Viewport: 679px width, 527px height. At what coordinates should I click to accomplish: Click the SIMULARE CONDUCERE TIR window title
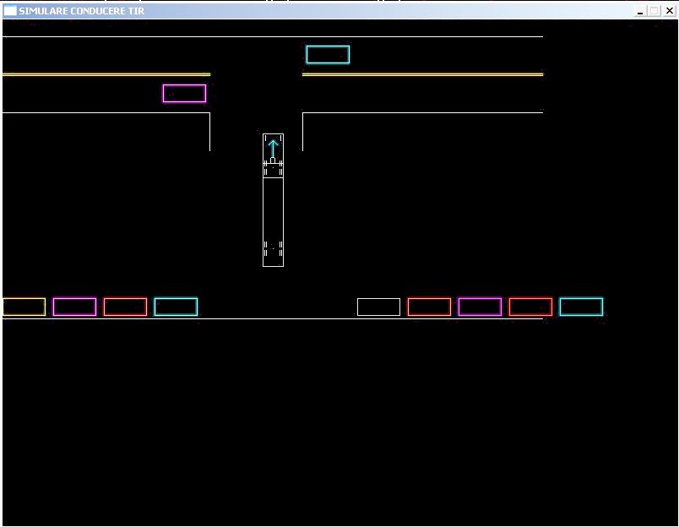[81, 11]
